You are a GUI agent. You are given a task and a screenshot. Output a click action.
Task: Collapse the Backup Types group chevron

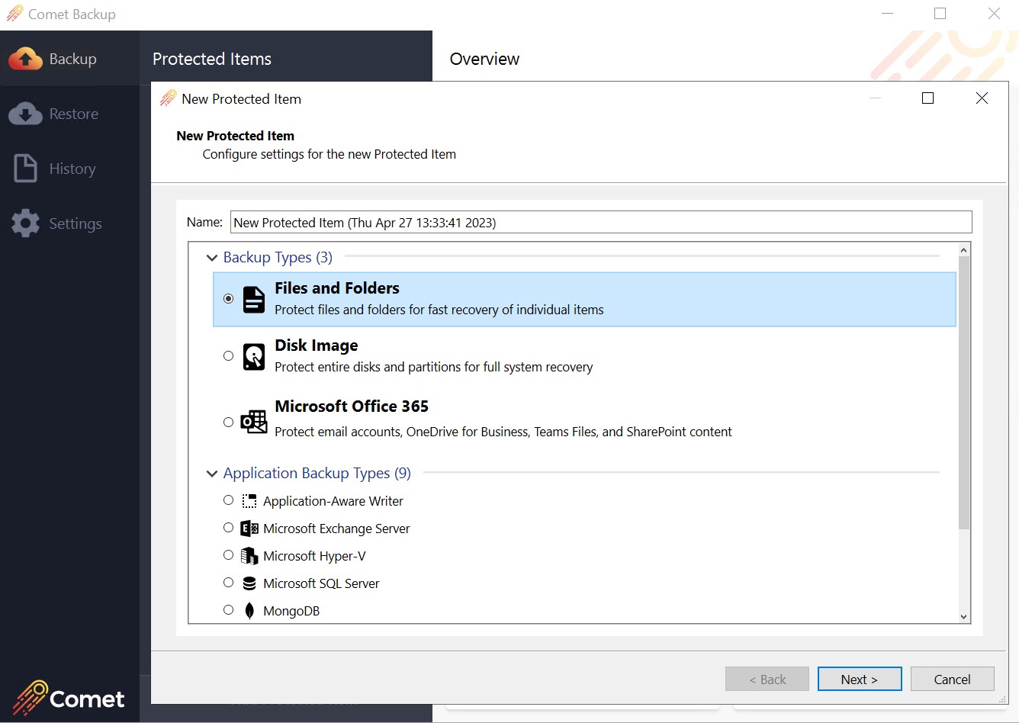coord(212,258)
